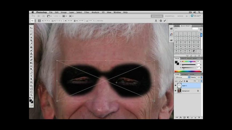The width and height of the screenshot is (232, 130).
Task: Select the Brush tool
Action: pos(31,51)
